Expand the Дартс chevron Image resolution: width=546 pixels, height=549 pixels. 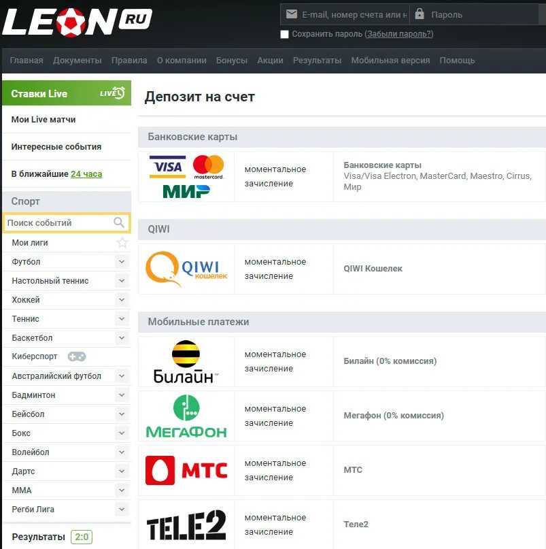coord(122,471)
